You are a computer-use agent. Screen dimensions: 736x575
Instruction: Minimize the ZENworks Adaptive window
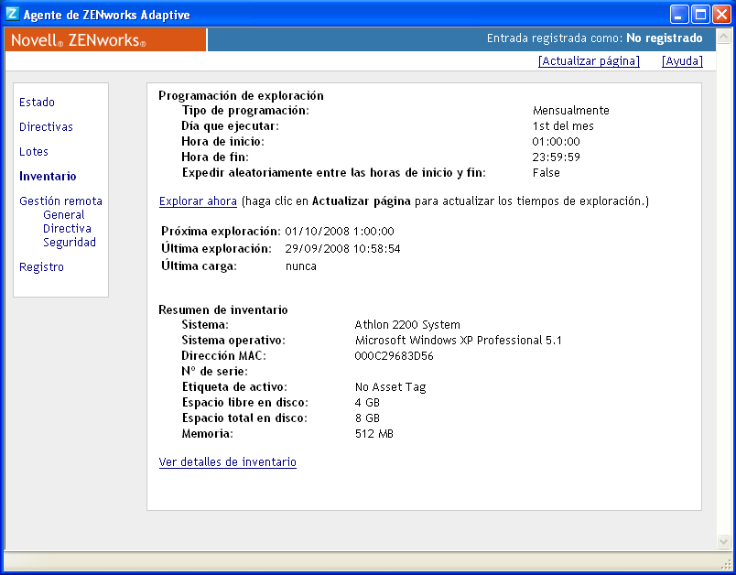click(679, 15)
